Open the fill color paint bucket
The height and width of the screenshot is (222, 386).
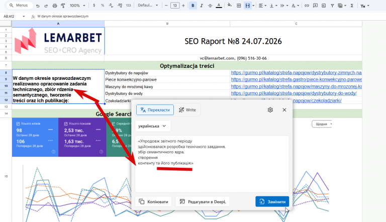point(229,6)
